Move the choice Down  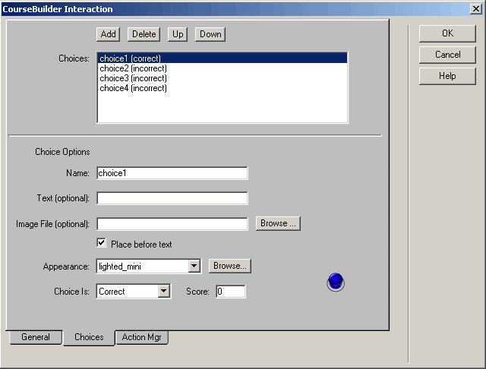tap(210, 34)
